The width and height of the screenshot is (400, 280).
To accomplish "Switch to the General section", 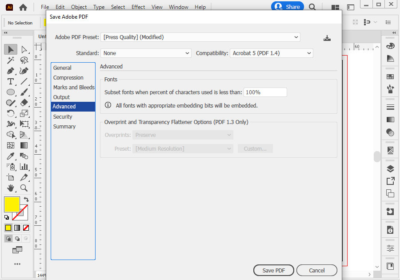I will (x=62, y=68).
